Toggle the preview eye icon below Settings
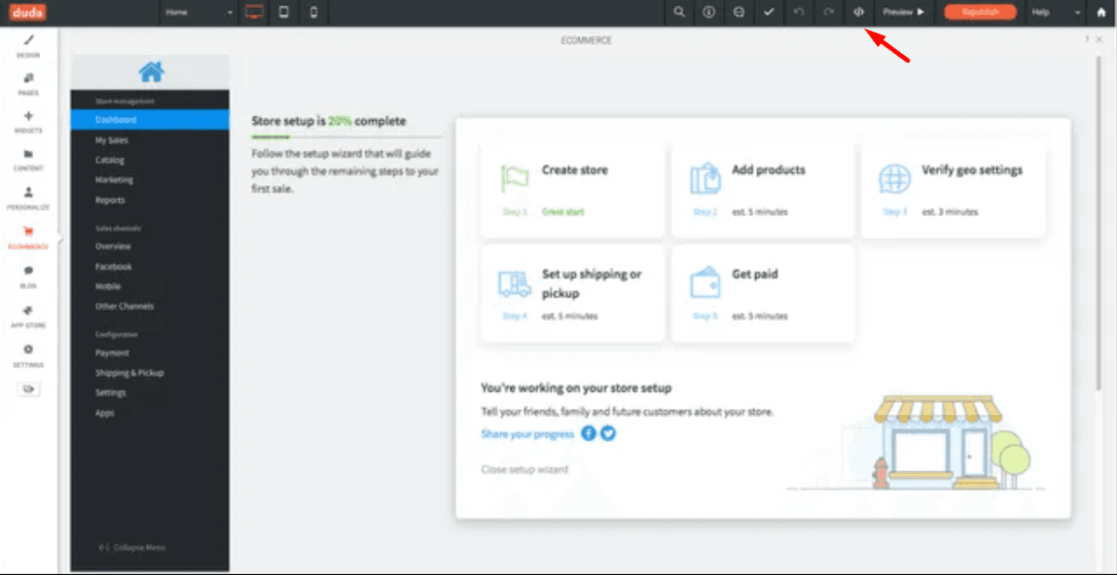 click(x=29, y=389)
